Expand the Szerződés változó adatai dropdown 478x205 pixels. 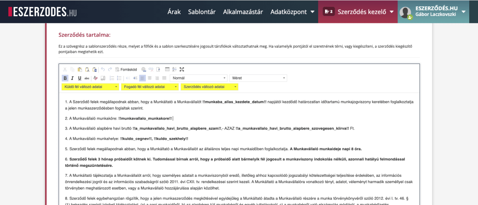209,87
